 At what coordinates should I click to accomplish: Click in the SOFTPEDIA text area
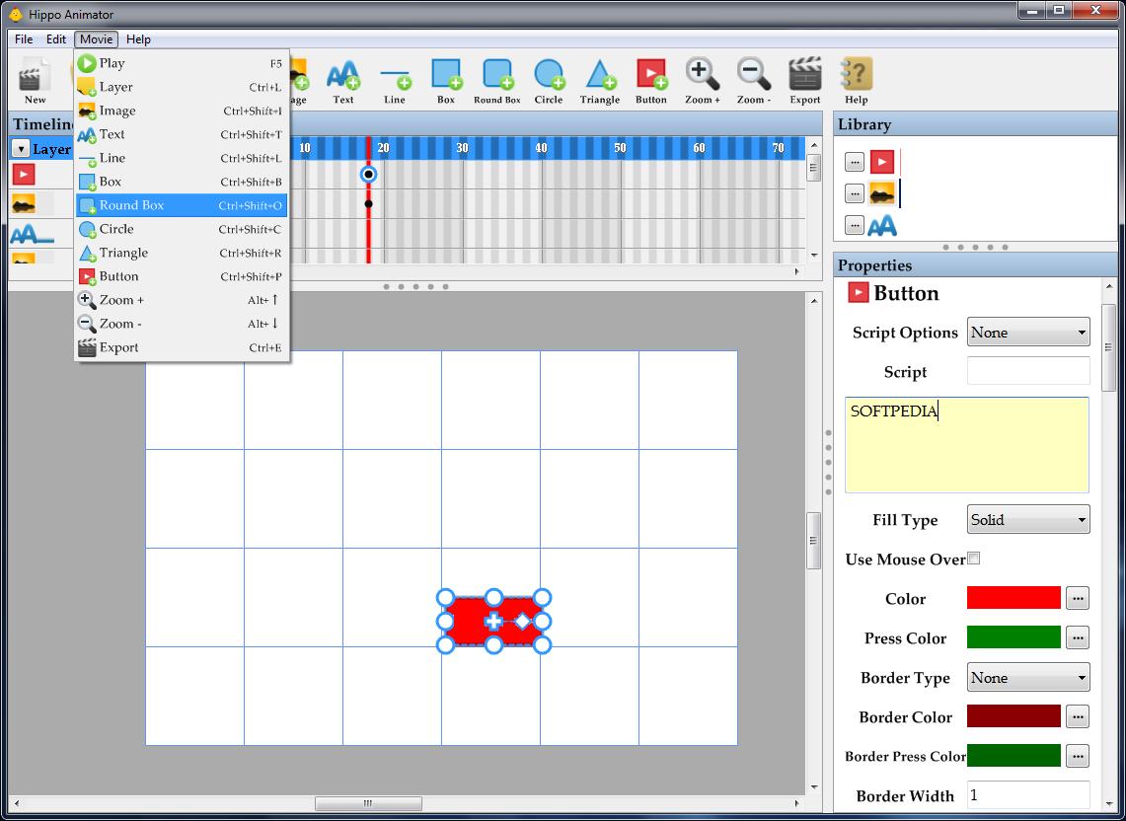(x=966, y=445)
